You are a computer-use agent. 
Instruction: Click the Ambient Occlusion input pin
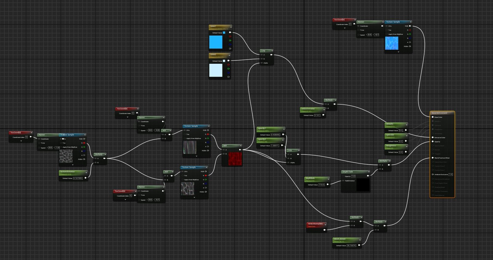pos(433,174)
